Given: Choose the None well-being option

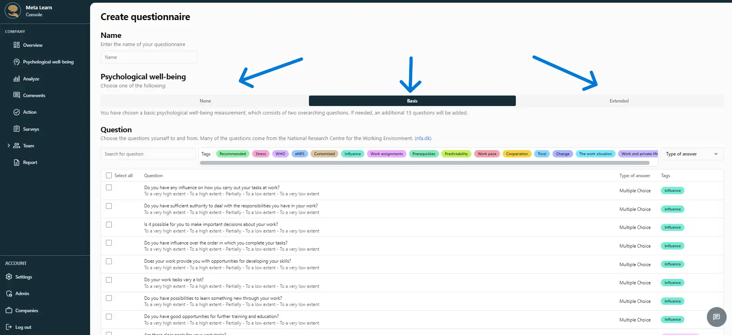Looking at the screenshot, I should [x=205, y=101].
